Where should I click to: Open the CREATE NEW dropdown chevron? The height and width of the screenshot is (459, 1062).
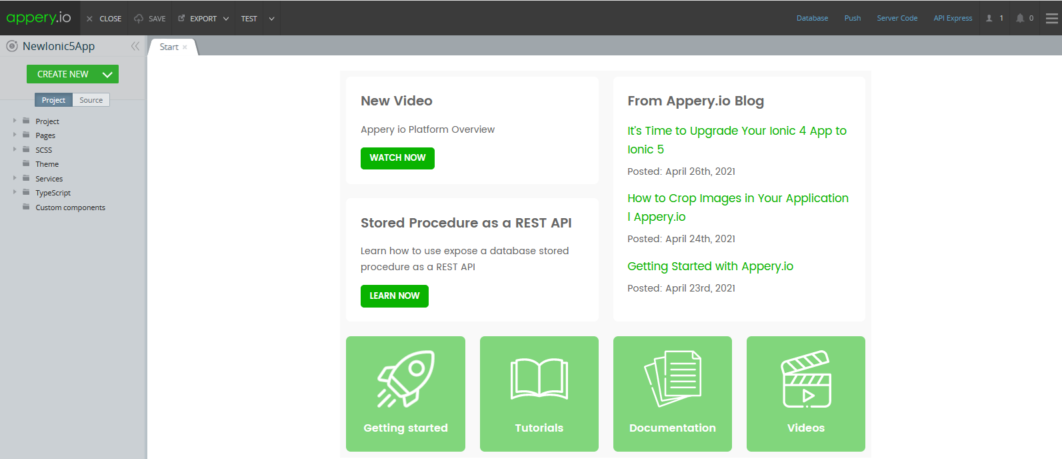[x=107, y=75]
